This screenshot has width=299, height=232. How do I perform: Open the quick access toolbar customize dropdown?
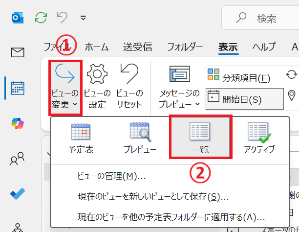pyautogui.click(x=83, y=18)
